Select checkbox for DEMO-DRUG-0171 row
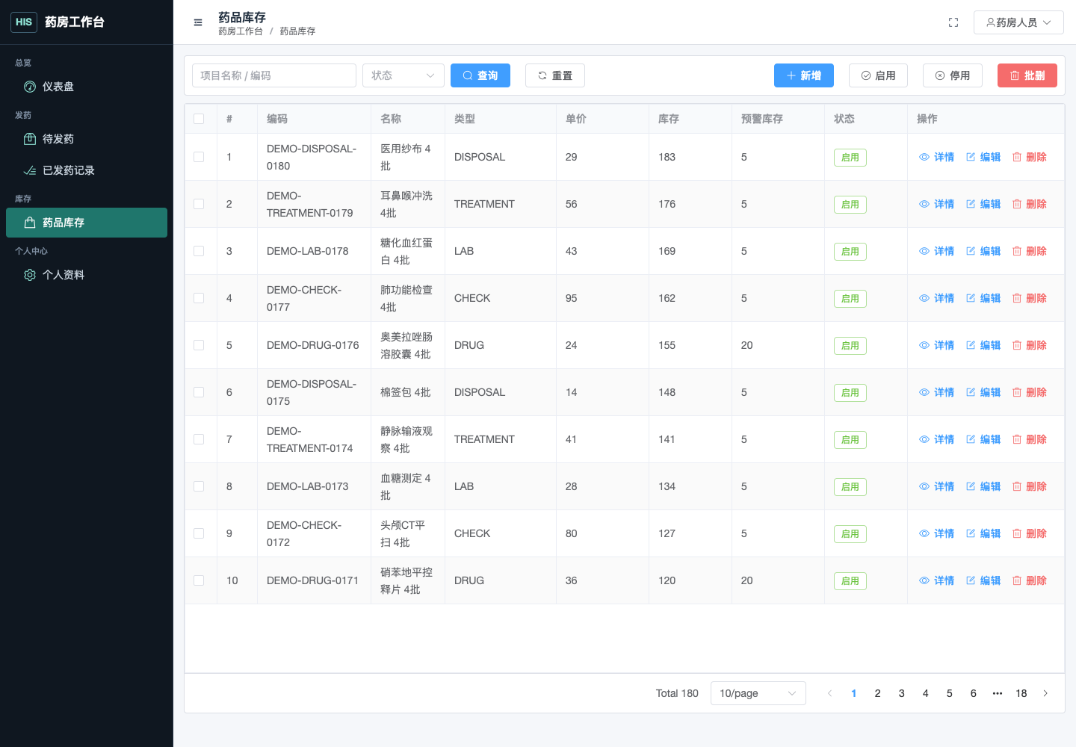 [199, 580]
